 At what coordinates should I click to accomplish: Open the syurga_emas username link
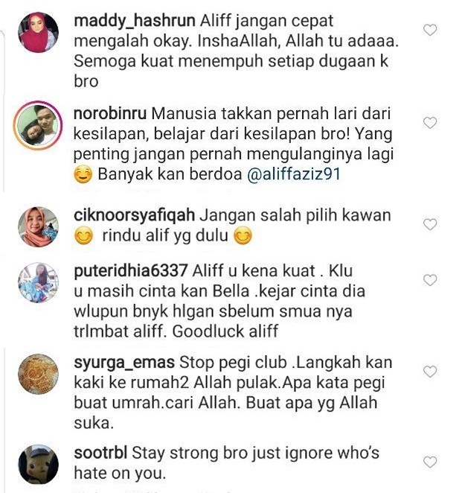(x=124, y=363)
